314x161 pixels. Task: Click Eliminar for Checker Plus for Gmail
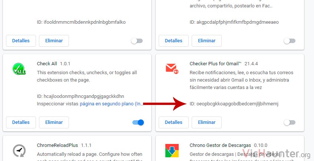point(206,122)
